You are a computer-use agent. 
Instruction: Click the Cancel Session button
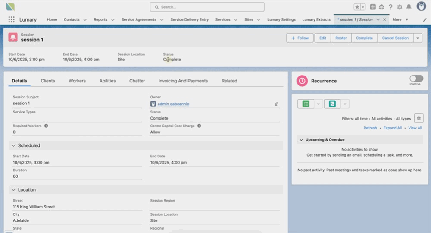click(x=395, y=38)
